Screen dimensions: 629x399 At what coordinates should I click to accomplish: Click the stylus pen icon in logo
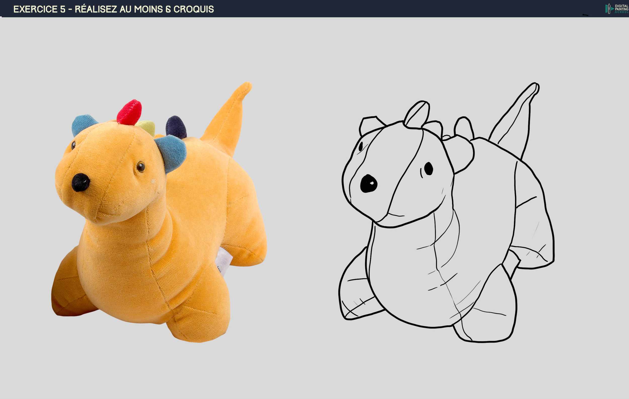coord(609,9)
